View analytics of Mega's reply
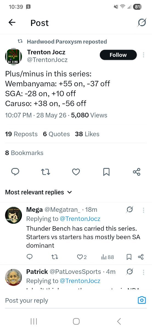152x331 pixels. coord(108,257)
